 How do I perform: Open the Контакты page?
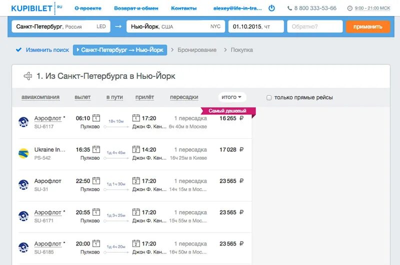coord(184,8)
